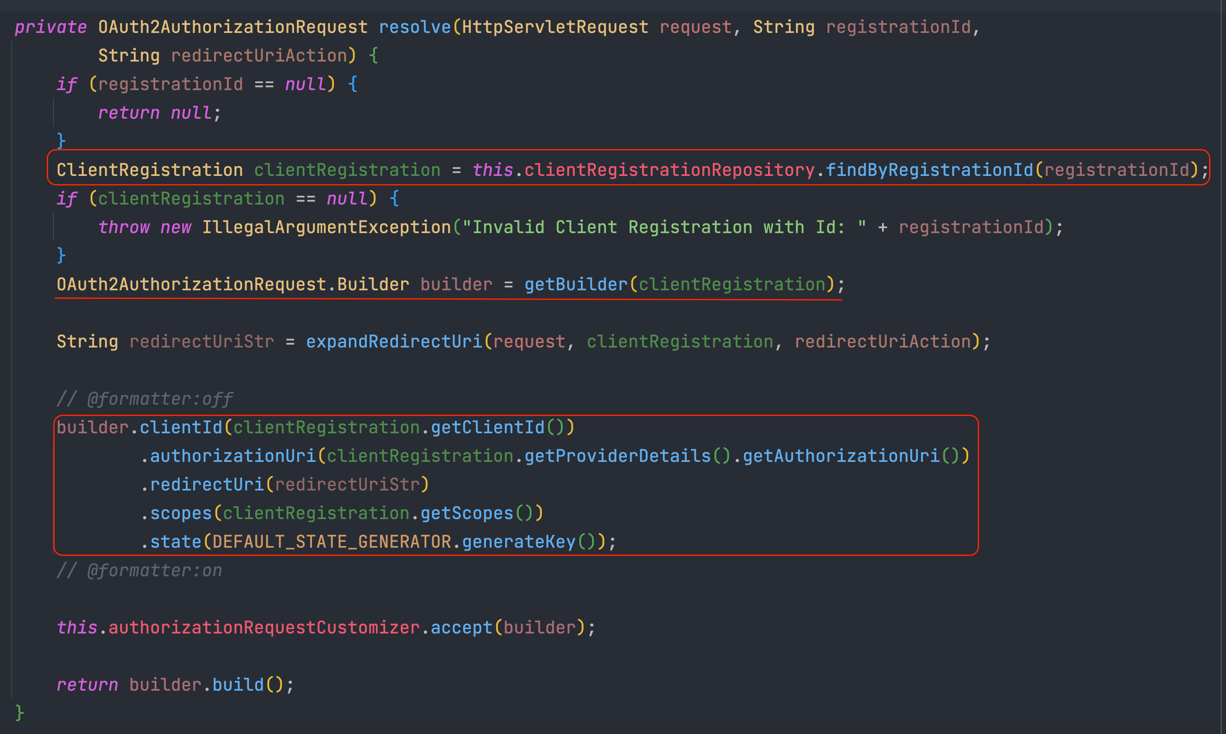Click HttpServletRequest parameter type
This screenshot has width=1226, height=734.
click(555, 27)
